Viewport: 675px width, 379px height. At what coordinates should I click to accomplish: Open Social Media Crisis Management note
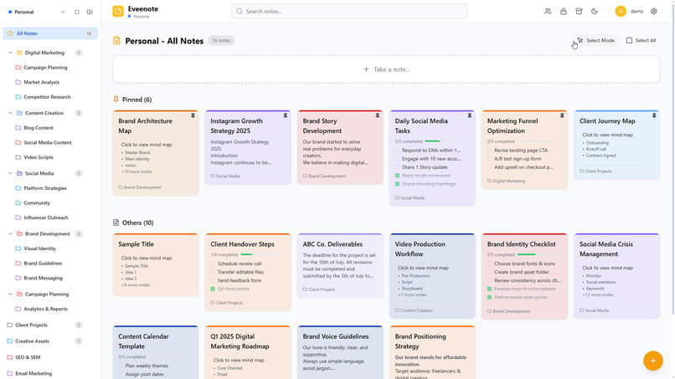[617, 276]
